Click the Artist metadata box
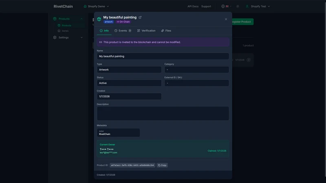 click(x=118, y=133)
